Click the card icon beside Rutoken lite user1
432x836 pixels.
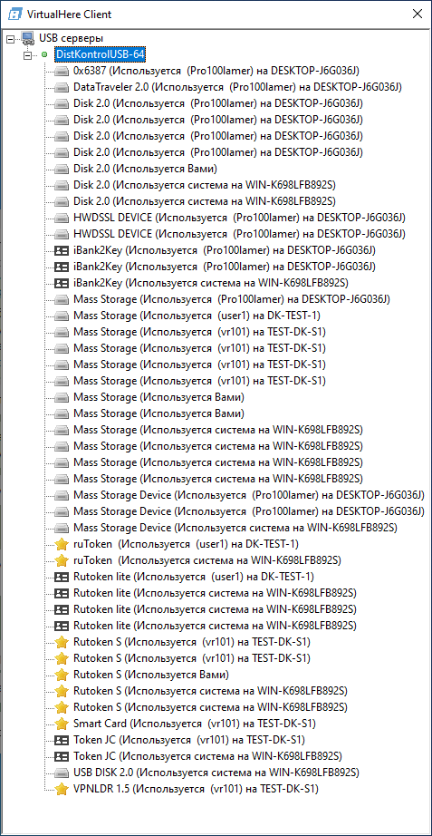coord(62,577)
